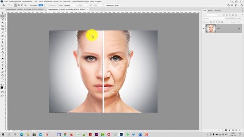The image size is (244, 137).
Task: Click the foreground color swatch
Action: [2, 88]
